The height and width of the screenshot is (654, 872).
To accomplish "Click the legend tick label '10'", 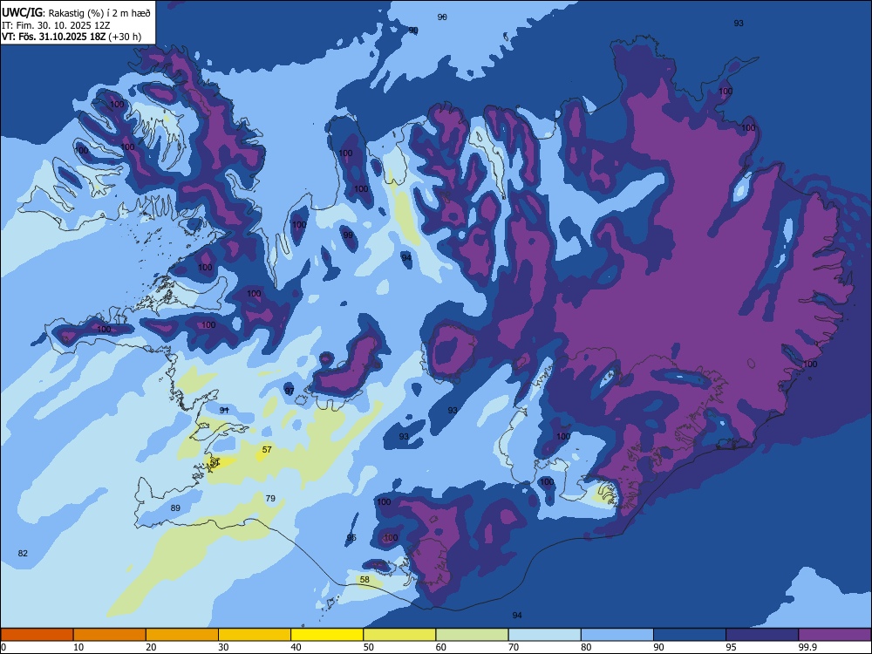I will tap(78, 647).
